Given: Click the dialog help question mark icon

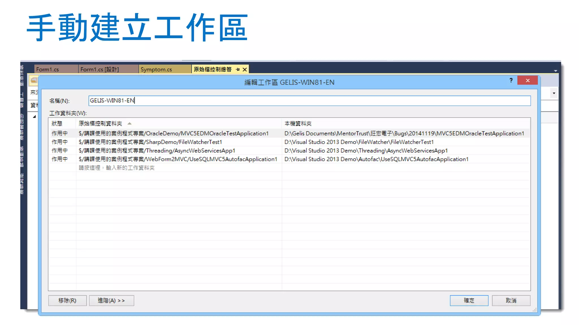Looking at the screenshot, I should point(511,80).
